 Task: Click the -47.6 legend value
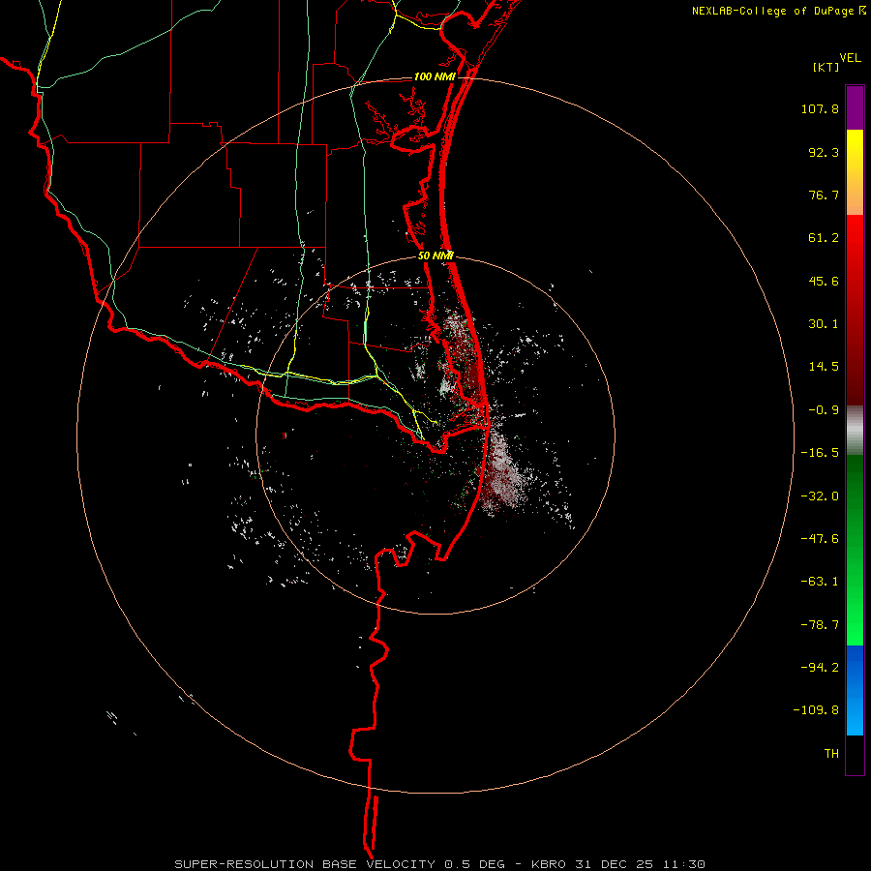point(820,539)
